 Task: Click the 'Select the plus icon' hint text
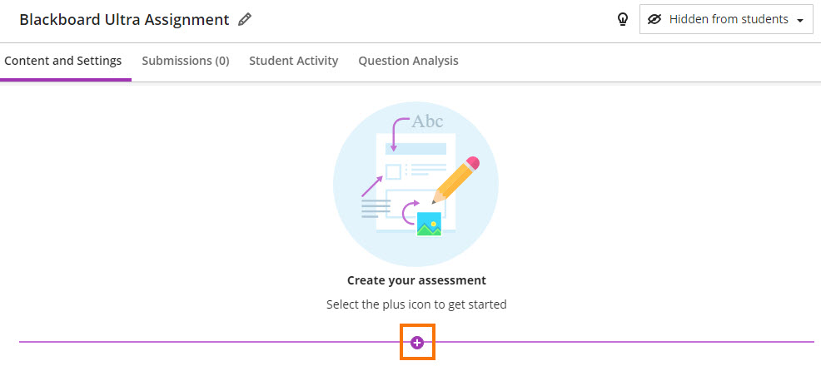416,304
